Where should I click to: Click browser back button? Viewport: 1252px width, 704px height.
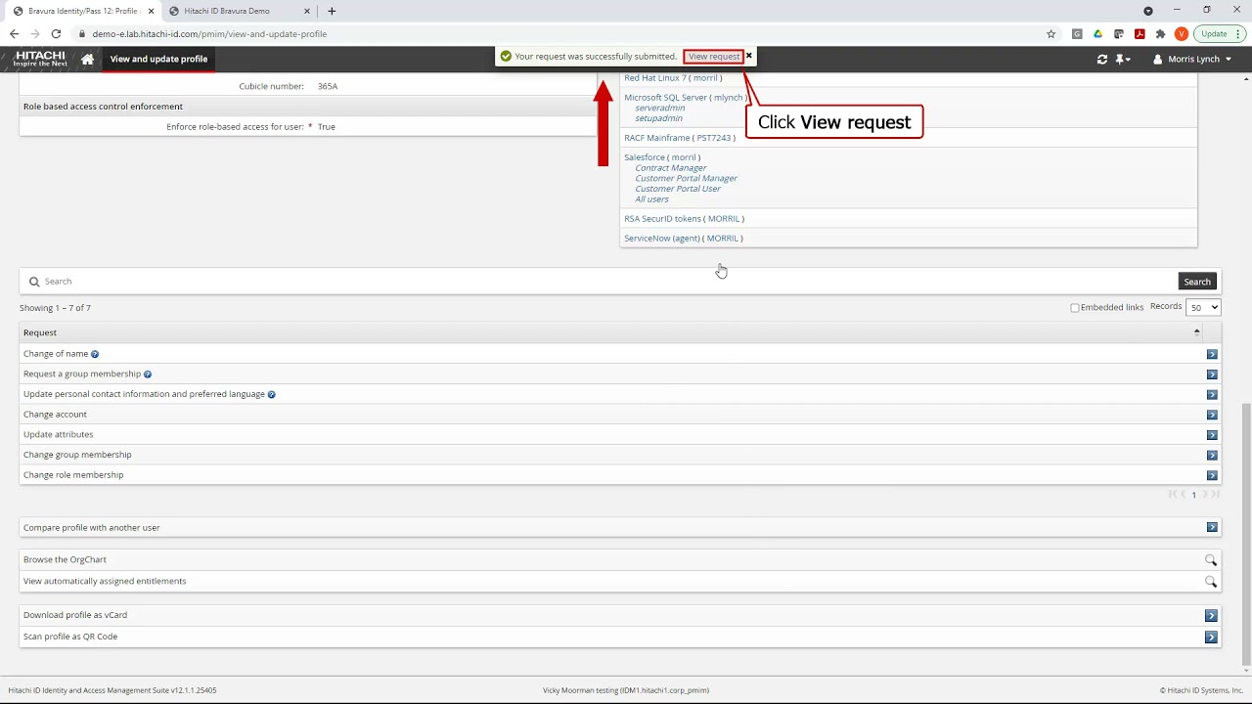pos(14,34)
